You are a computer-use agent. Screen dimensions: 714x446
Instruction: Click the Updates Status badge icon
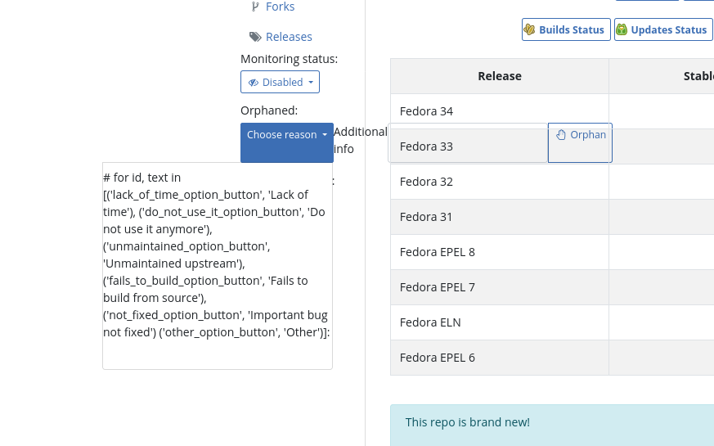tap(622, 29)
